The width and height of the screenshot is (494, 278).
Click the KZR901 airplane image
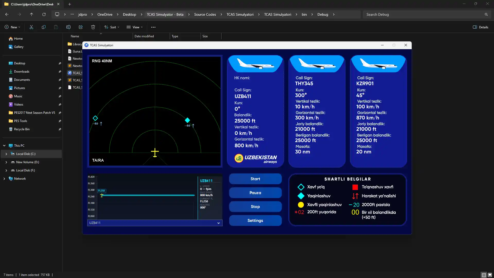378,64
